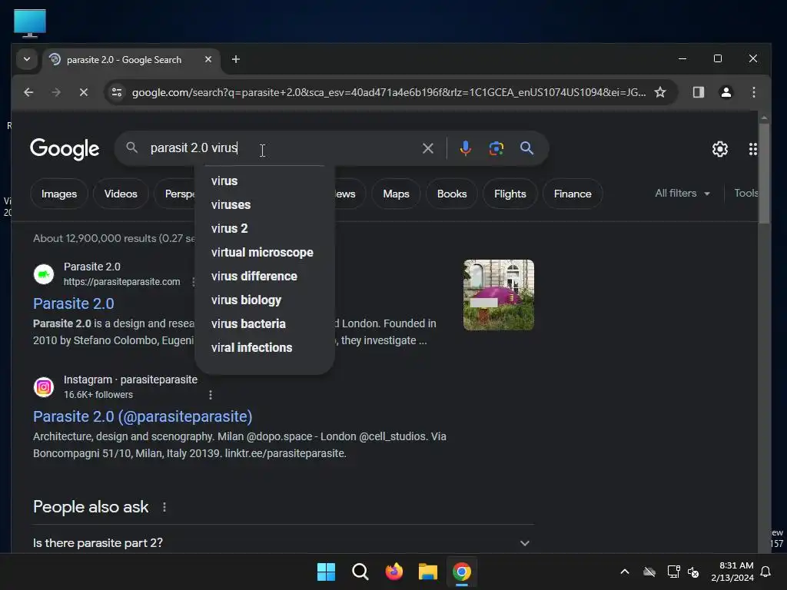Screen dimensions: 787x590
Task: Click the page vertical scrollbar thumb
Action: 764,174
